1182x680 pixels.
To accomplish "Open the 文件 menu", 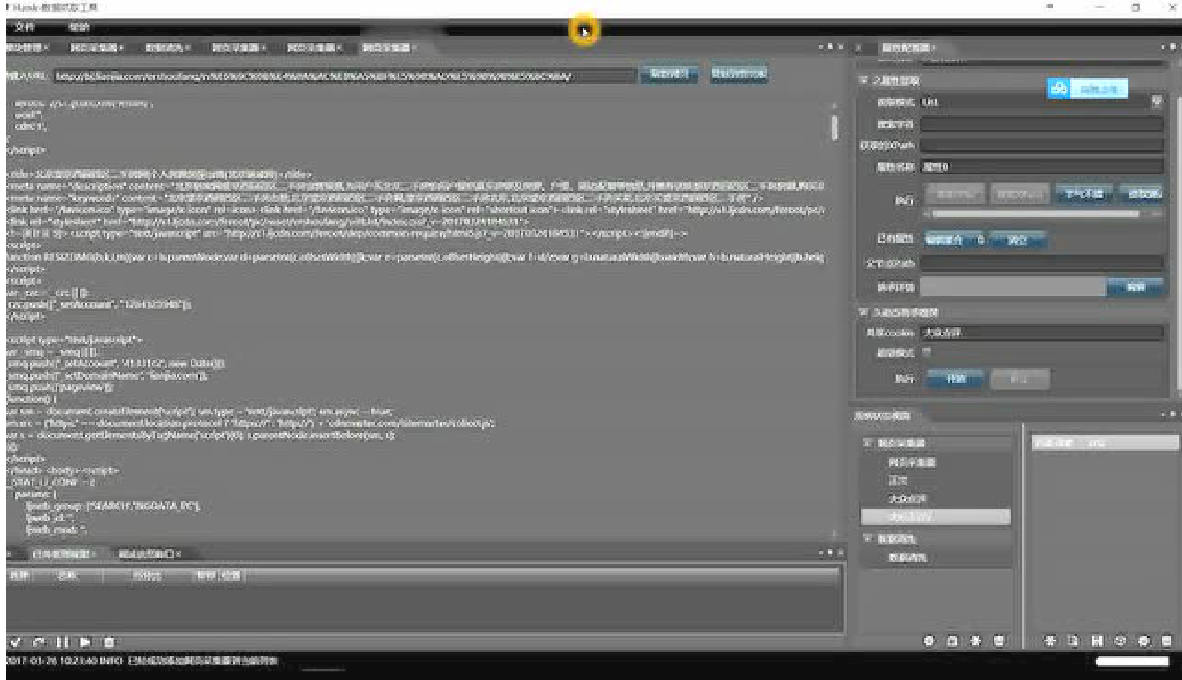I will click(25, 28).
